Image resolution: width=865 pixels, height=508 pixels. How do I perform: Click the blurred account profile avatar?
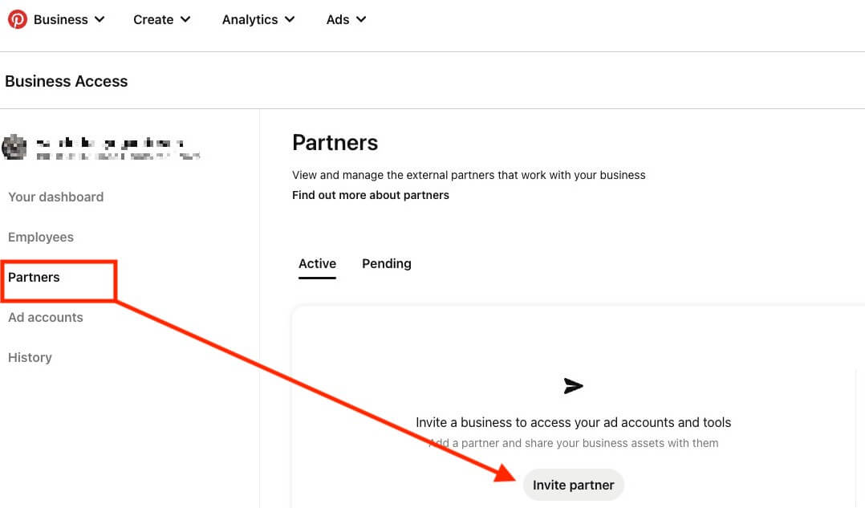coord(14,148)
